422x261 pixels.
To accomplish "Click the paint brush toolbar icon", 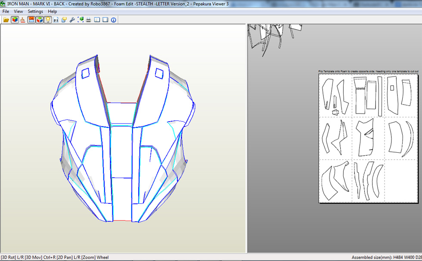I will click(23, 20).
